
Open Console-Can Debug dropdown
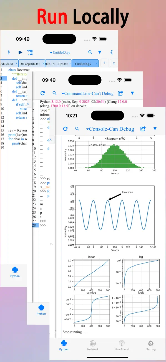click(x=110, y=129)
